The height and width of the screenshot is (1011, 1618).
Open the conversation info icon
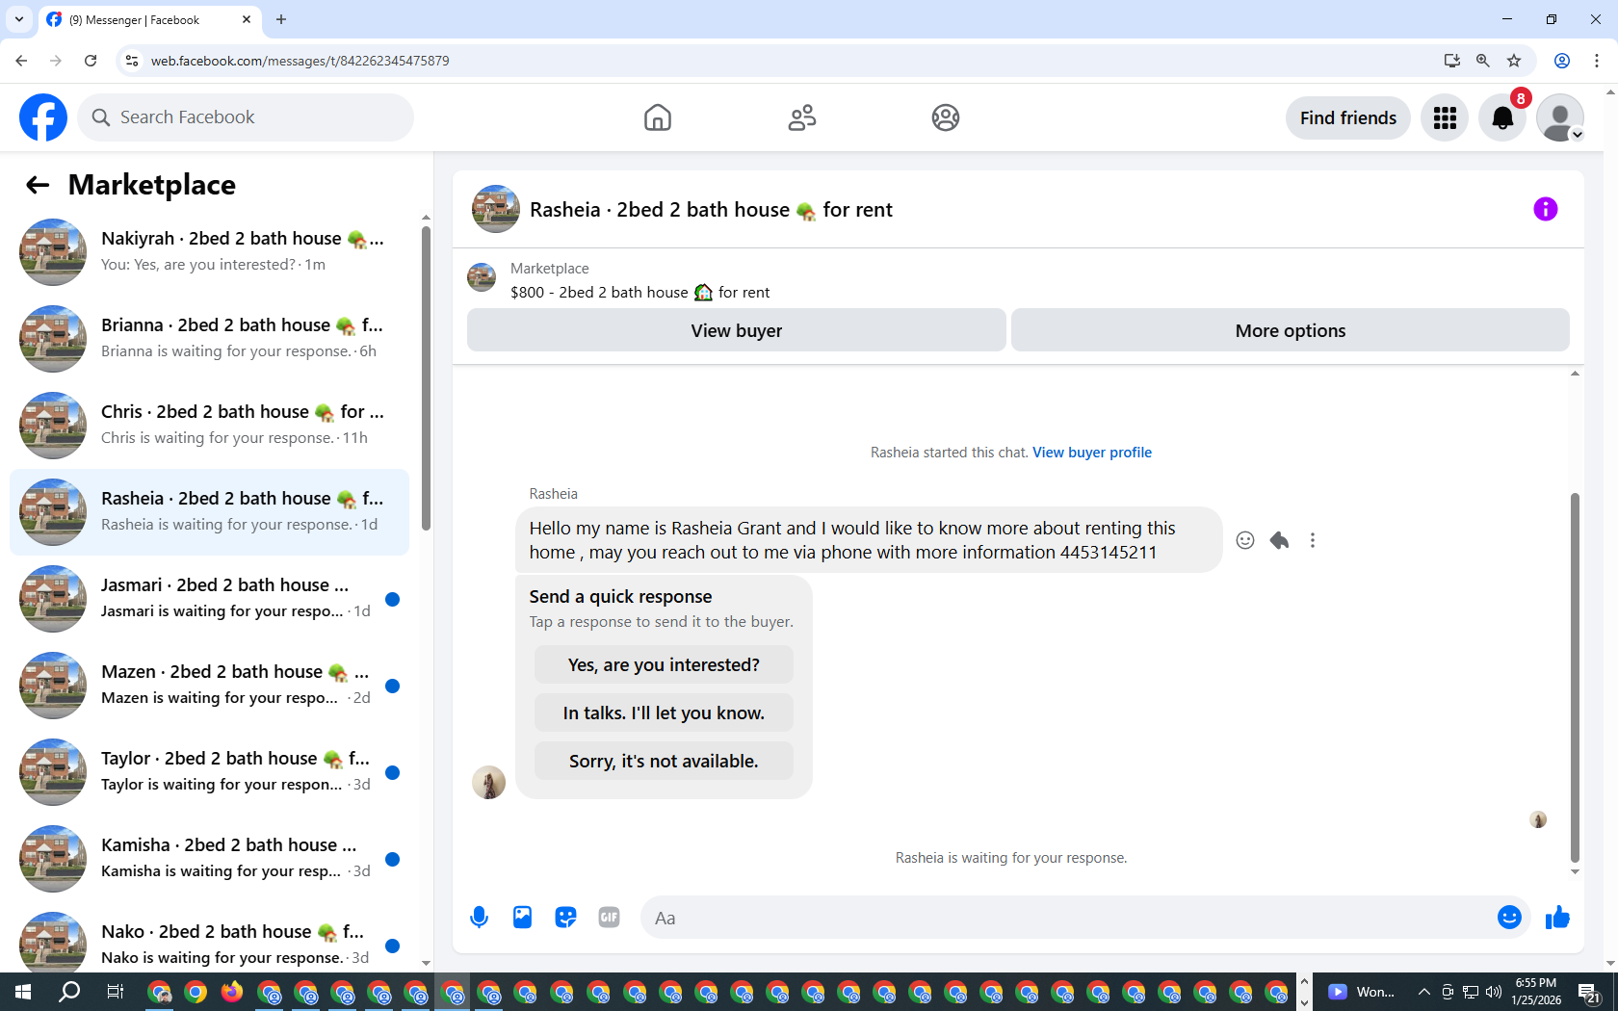tap(1546, 209)
